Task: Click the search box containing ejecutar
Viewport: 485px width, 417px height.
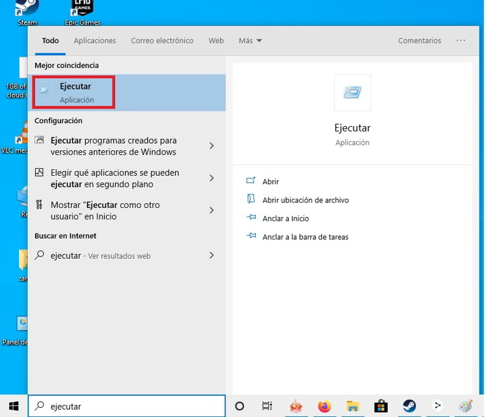Action: tap(127, 406)
